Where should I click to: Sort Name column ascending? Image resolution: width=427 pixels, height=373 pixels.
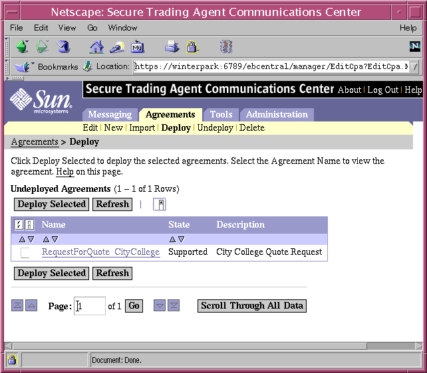pos(46,239)
